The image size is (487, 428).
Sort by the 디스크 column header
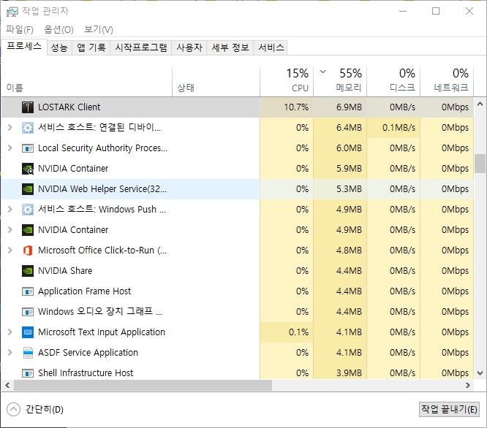pos(393,82)
